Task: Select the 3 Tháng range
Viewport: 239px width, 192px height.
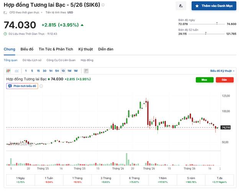Action: pyautogui.click(x=106, y=180)
